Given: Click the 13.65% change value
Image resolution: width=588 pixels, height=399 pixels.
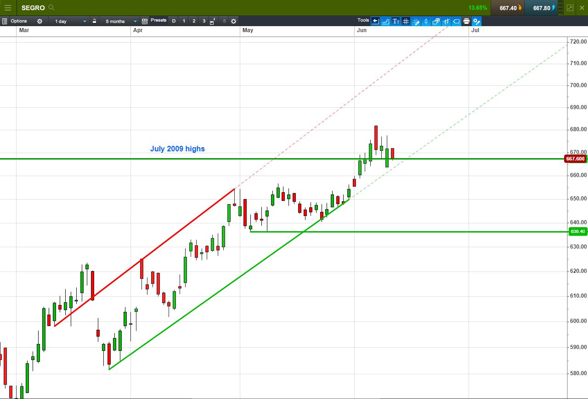Looking at the screenshot, I should tap(477, 8).
